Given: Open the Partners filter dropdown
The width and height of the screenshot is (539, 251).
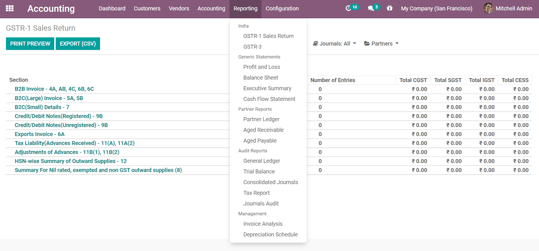Looking at the screenshot, I should [381, 44].
